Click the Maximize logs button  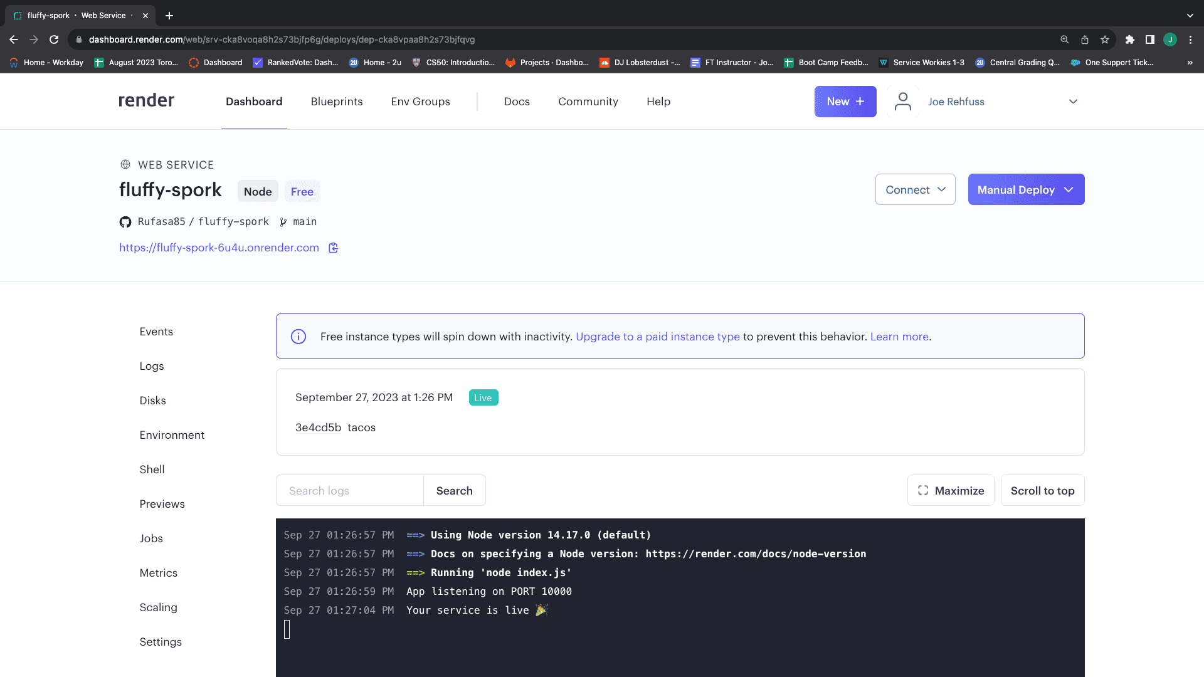(x=951, y=490)
